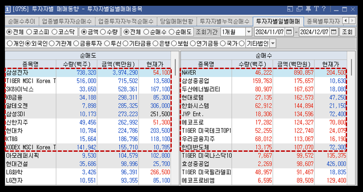The image size is (363, 192).
Task: Select the NAVER row in 순매수 list
Action: pos(264,73)
